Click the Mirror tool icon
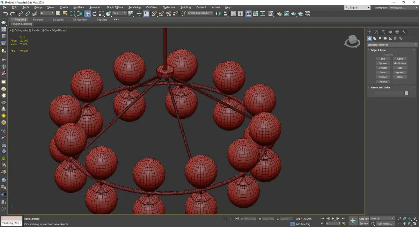Viewport: 419px width, 227px height. click(218, 14)
